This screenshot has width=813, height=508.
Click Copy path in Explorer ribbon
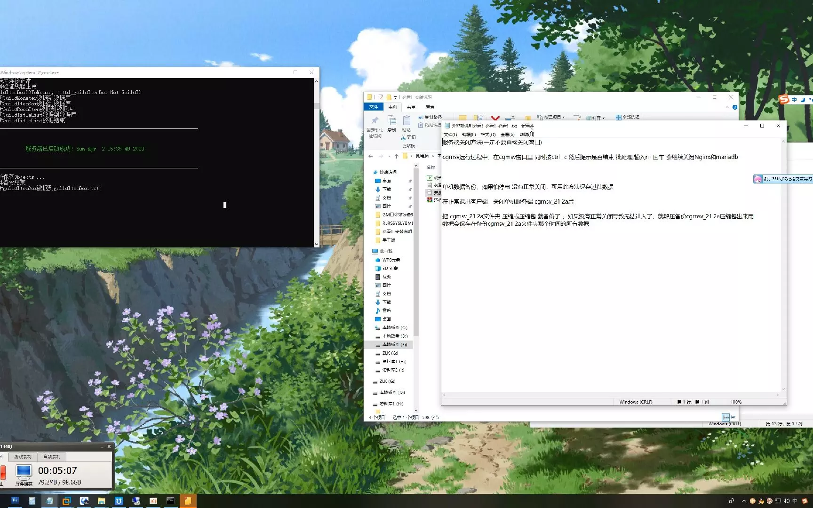pos(430,117)
